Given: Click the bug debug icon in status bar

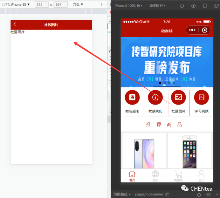Looking at the screenshot, I should (199, 195).
